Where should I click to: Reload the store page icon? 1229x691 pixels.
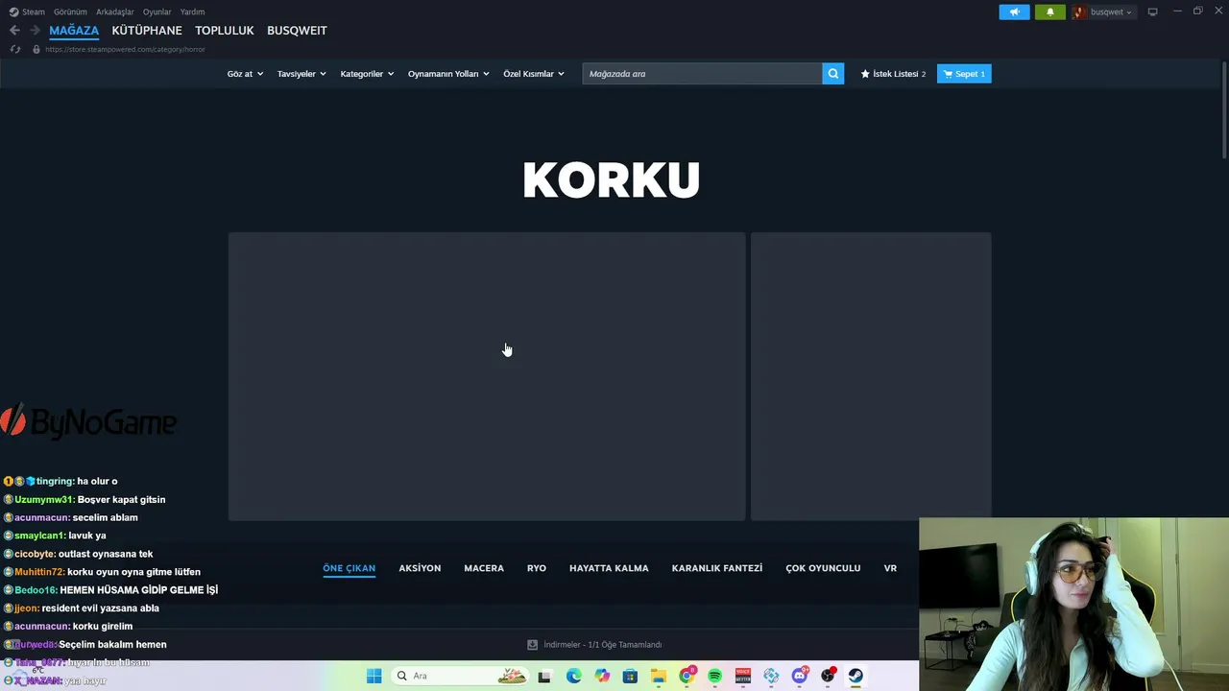15,49
